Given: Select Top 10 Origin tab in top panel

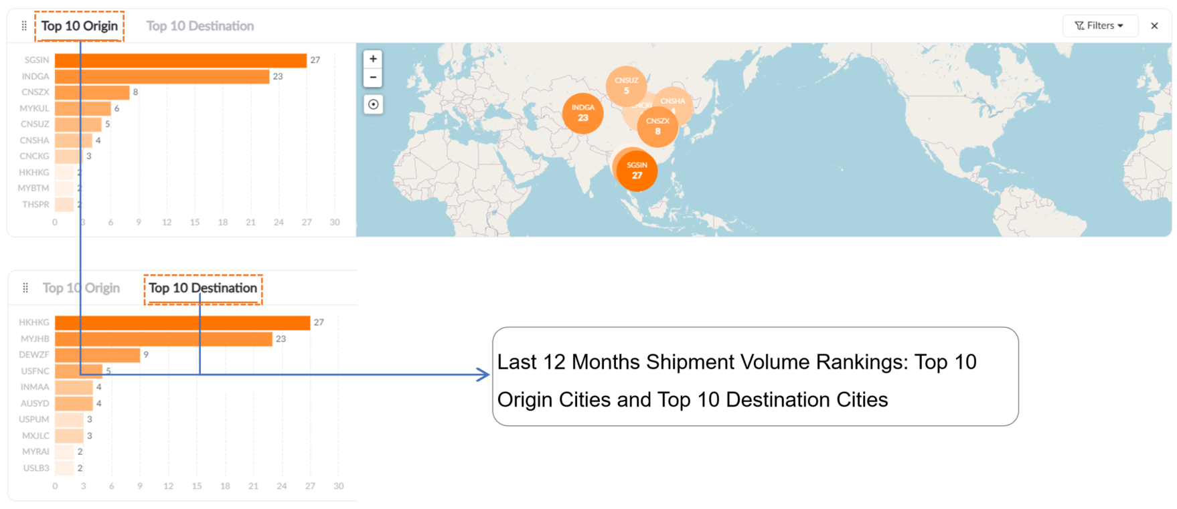Looking at the screenshot, I should tap(79, 26).
